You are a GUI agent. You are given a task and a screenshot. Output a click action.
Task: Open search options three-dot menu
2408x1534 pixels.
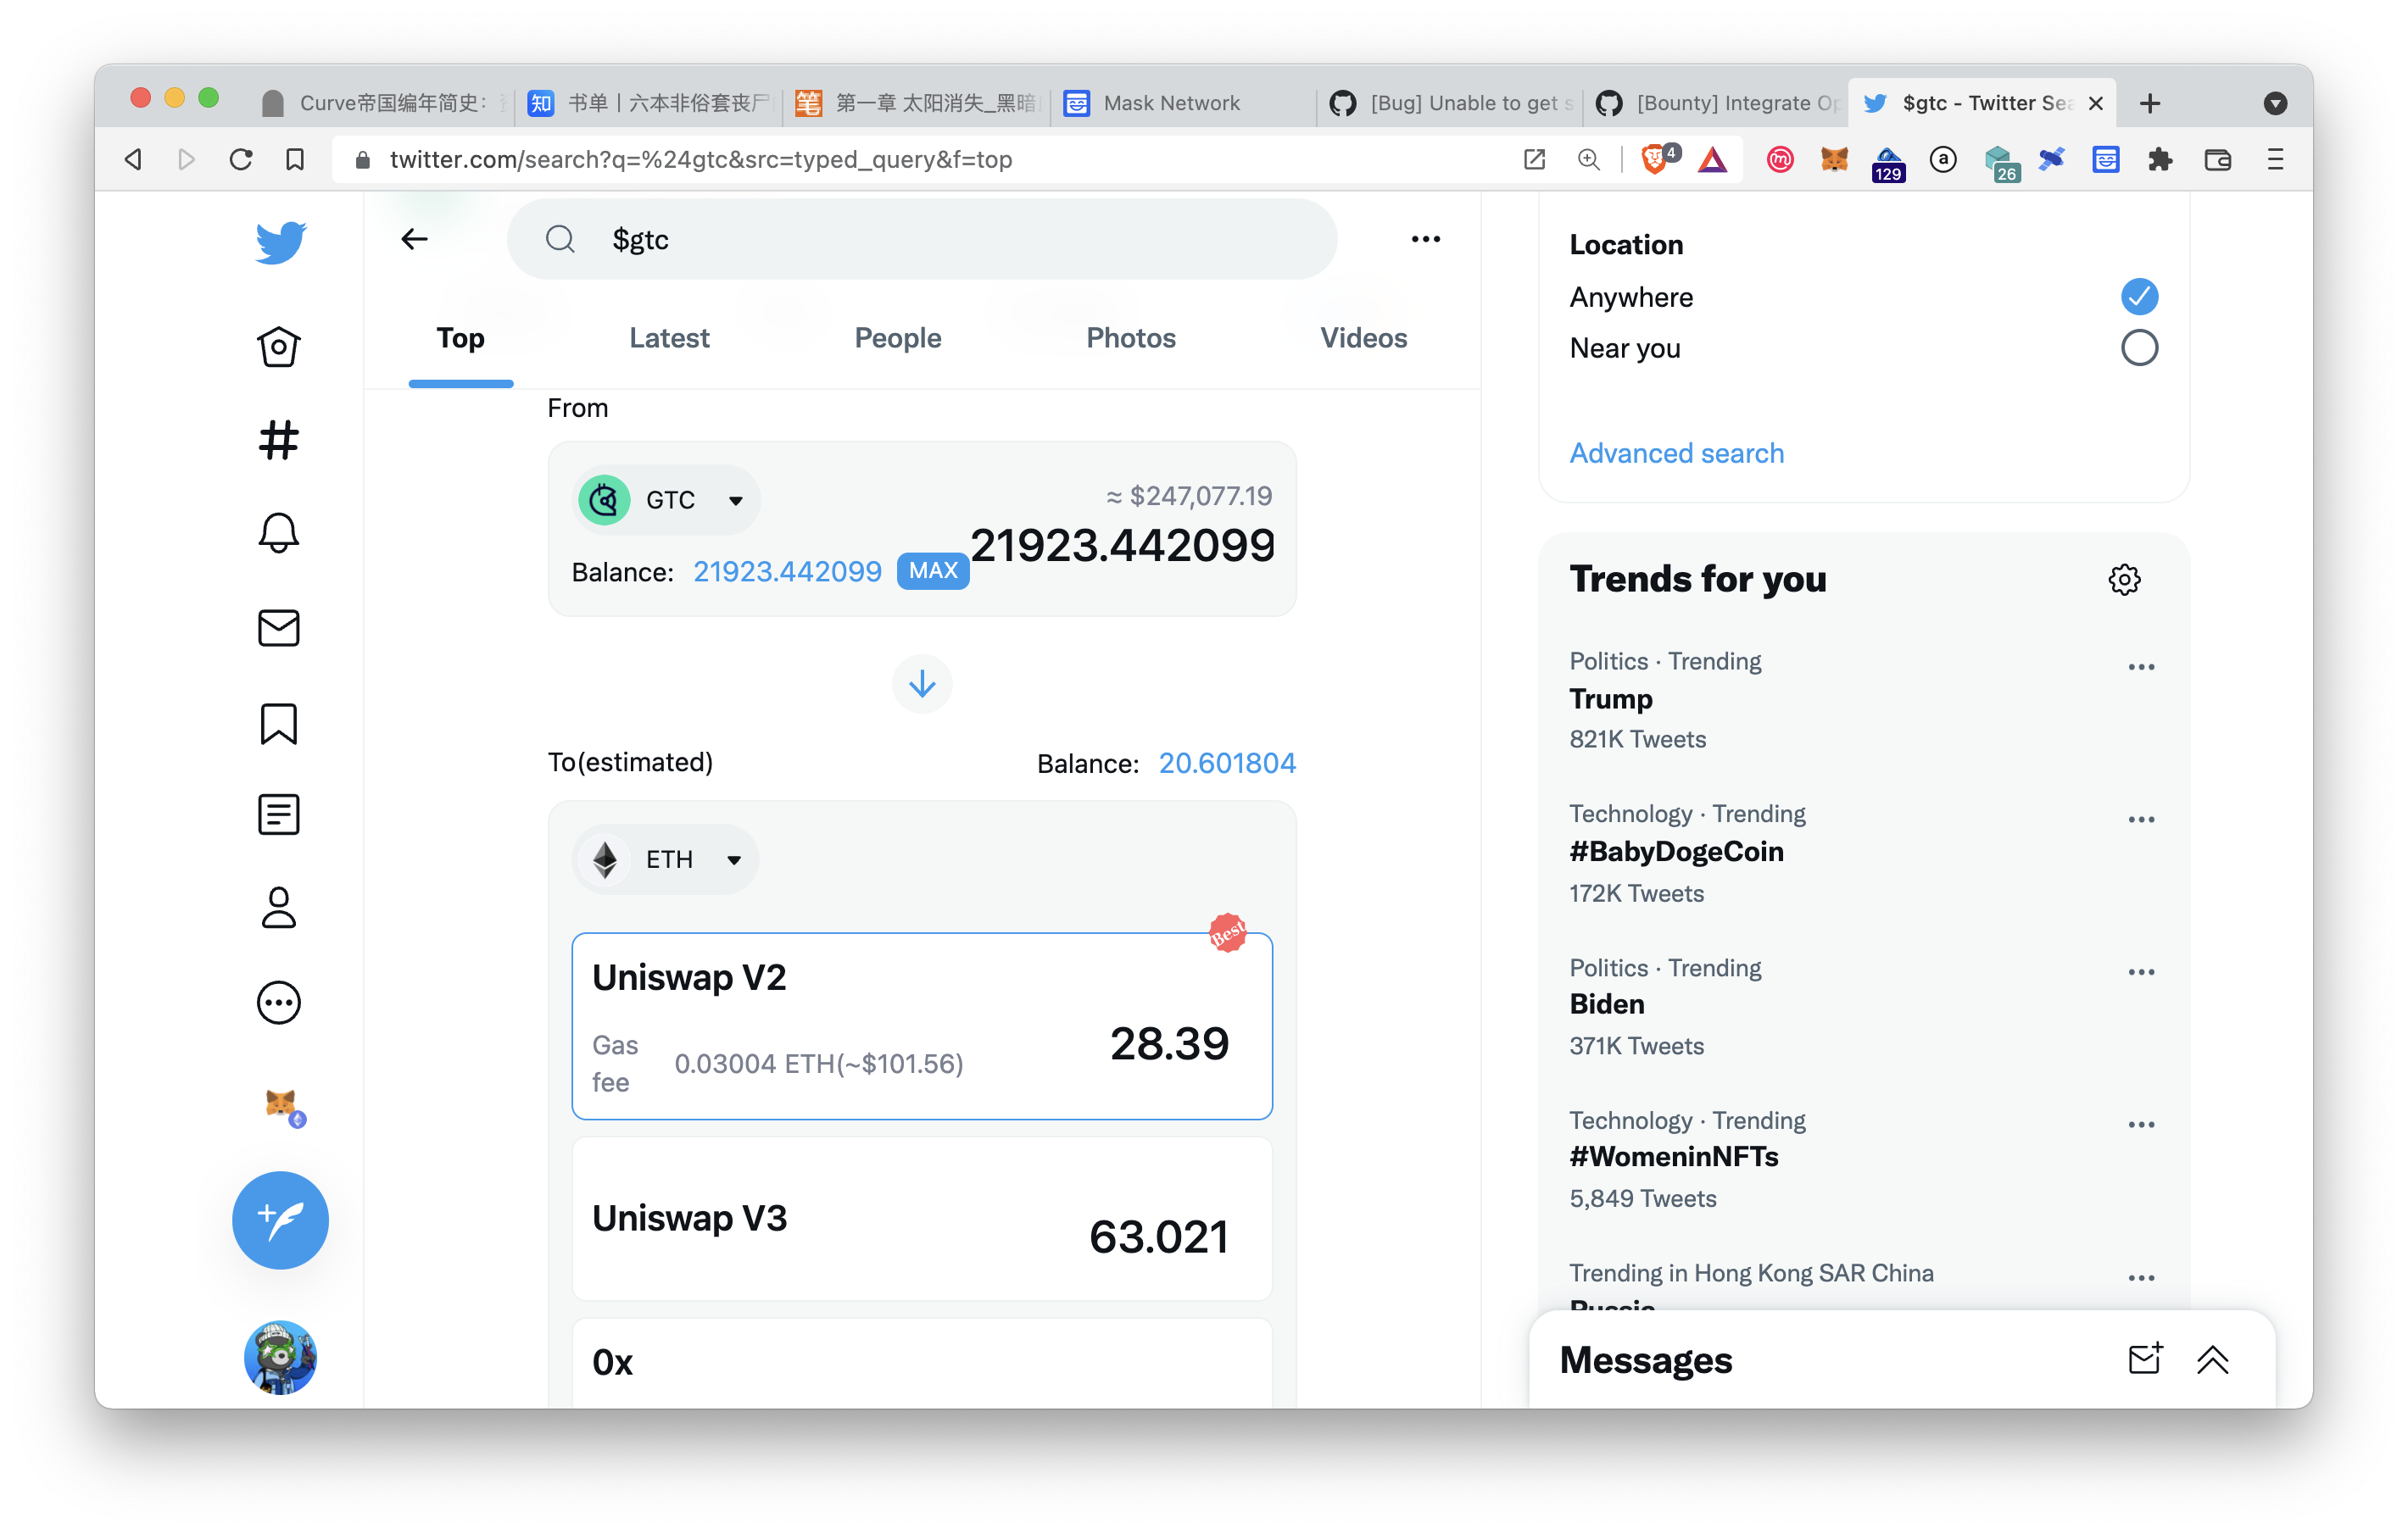coord(1425,239)
